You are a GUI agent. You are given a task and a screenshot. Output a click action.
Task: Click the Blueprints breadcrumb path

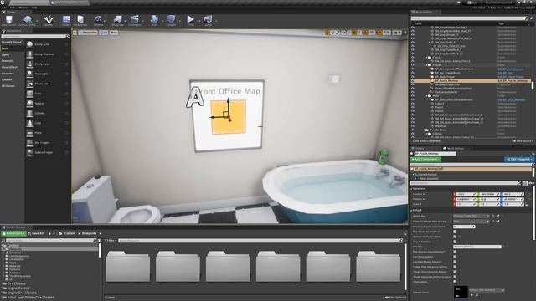tap(90, 233)
